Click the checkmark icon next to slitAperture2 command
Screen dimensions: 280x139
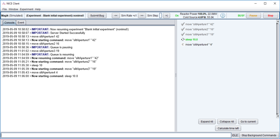[x=183, y=29]
